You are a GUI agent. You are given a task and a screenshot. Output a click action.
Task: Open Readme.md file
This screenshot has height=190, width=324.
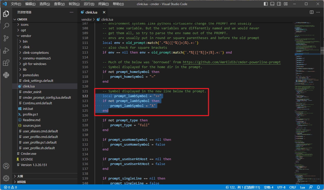[45, 120]
